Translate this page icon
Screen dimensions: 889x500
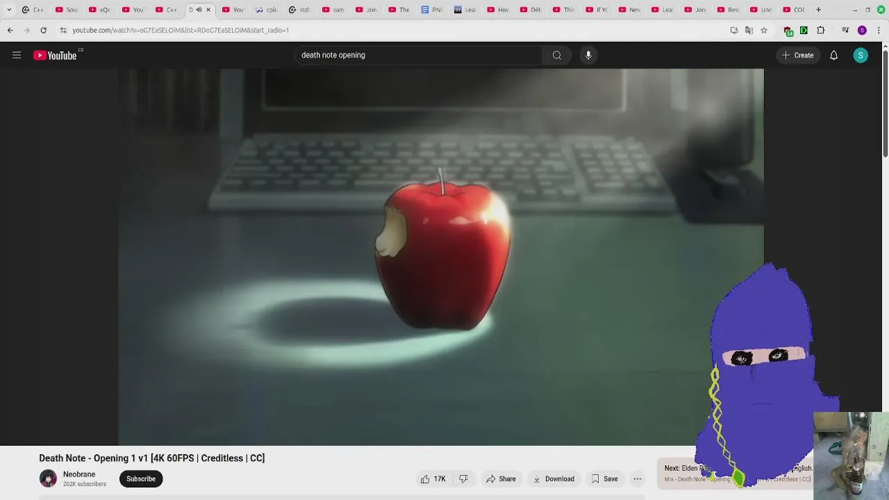click(x=749, y=31)
